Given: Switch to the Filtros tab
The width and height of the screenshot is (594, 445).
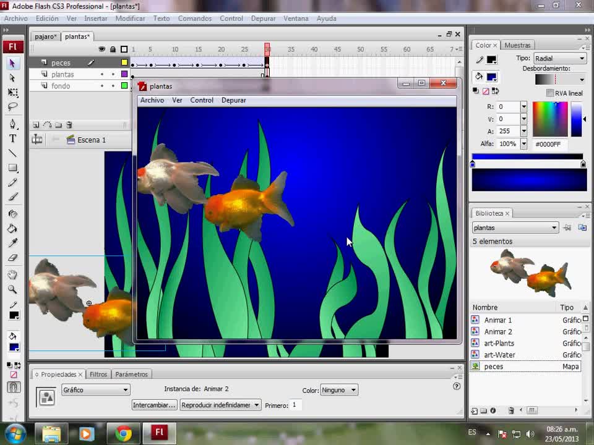Looking at the screenshot, I should (x=98, y=375).
